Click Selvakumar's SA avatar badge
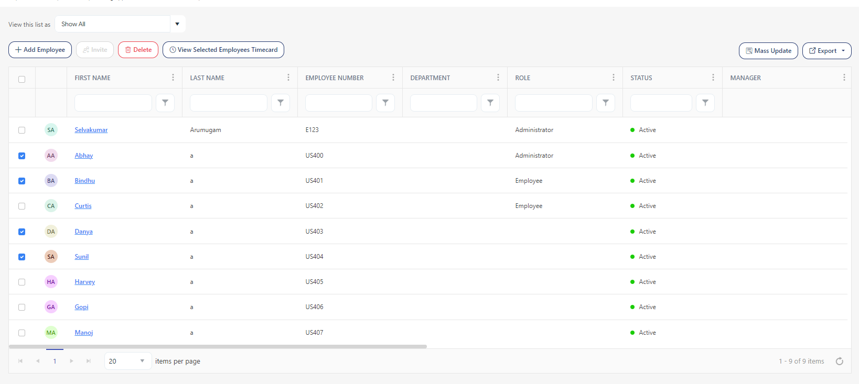Viewport: 859px width, 384px height. (x=51, y=130)
